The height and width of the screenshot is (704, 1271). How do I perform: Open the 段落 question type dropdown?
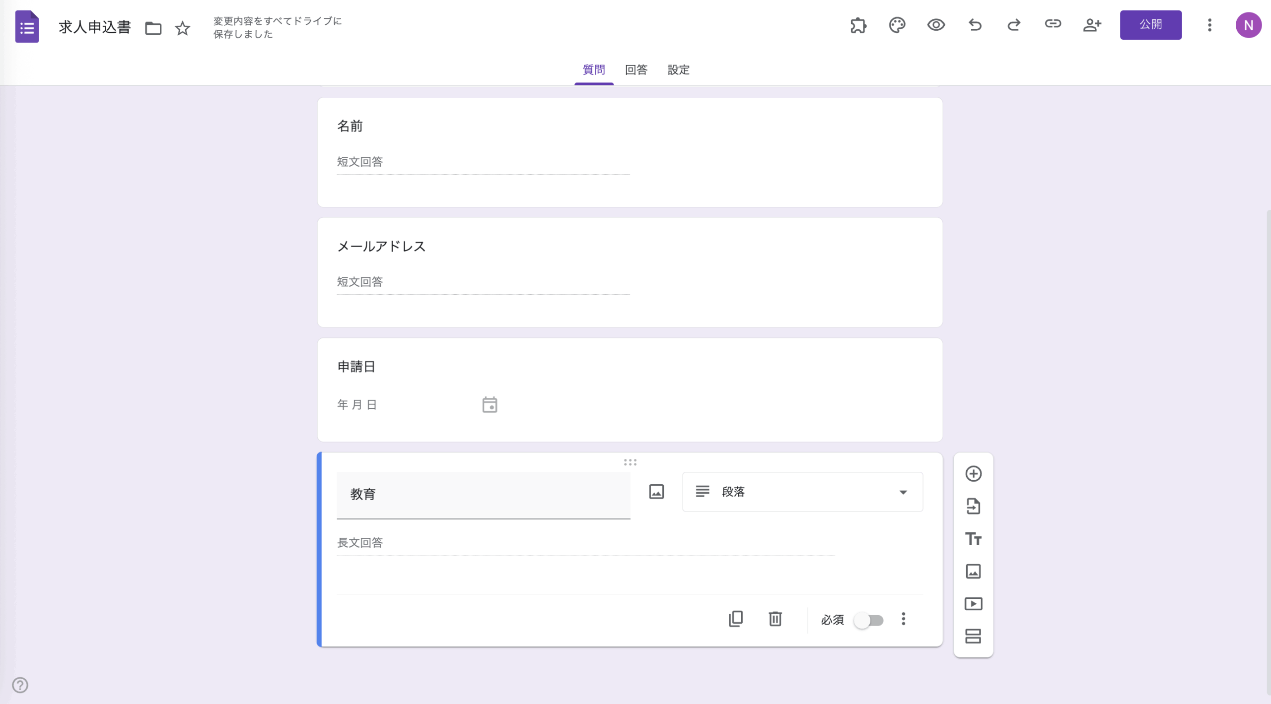click(802, 492)
